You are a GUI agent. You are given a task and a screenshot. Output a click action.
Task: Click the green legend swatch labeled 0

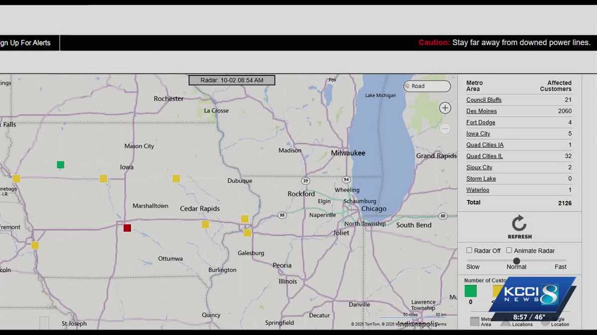[471, 291]
